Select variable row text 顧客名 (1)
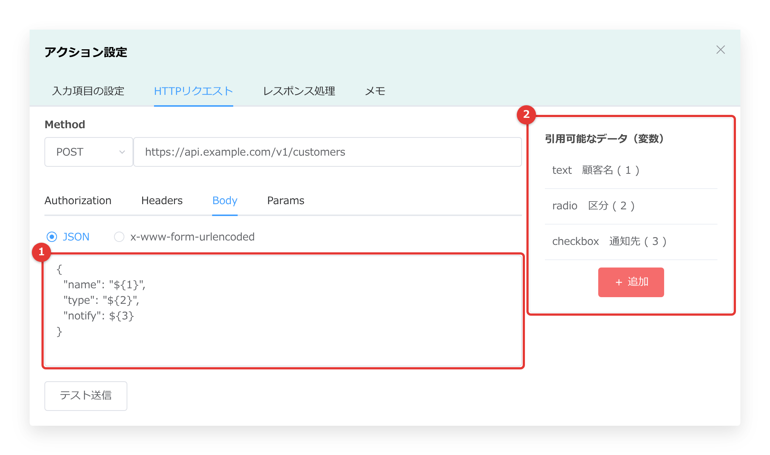The height and width of the screenshot is (455, 770). [x=631, y=170]
